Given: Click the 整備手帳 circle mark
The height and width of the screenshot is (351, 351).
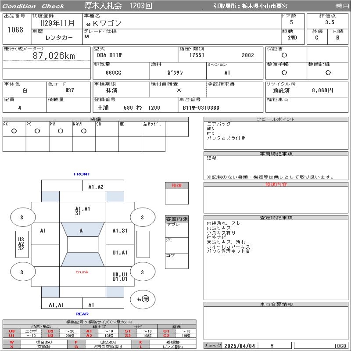Looking at the screenshot, I should point(284,72).
